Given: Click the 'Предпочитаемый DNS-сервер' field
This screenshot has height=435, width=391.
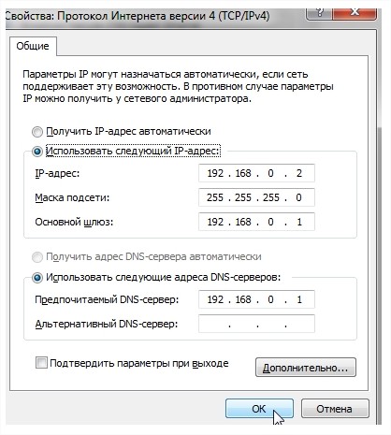Looking at the screenshot, I should pyautogui.click(x=256, y=299).
